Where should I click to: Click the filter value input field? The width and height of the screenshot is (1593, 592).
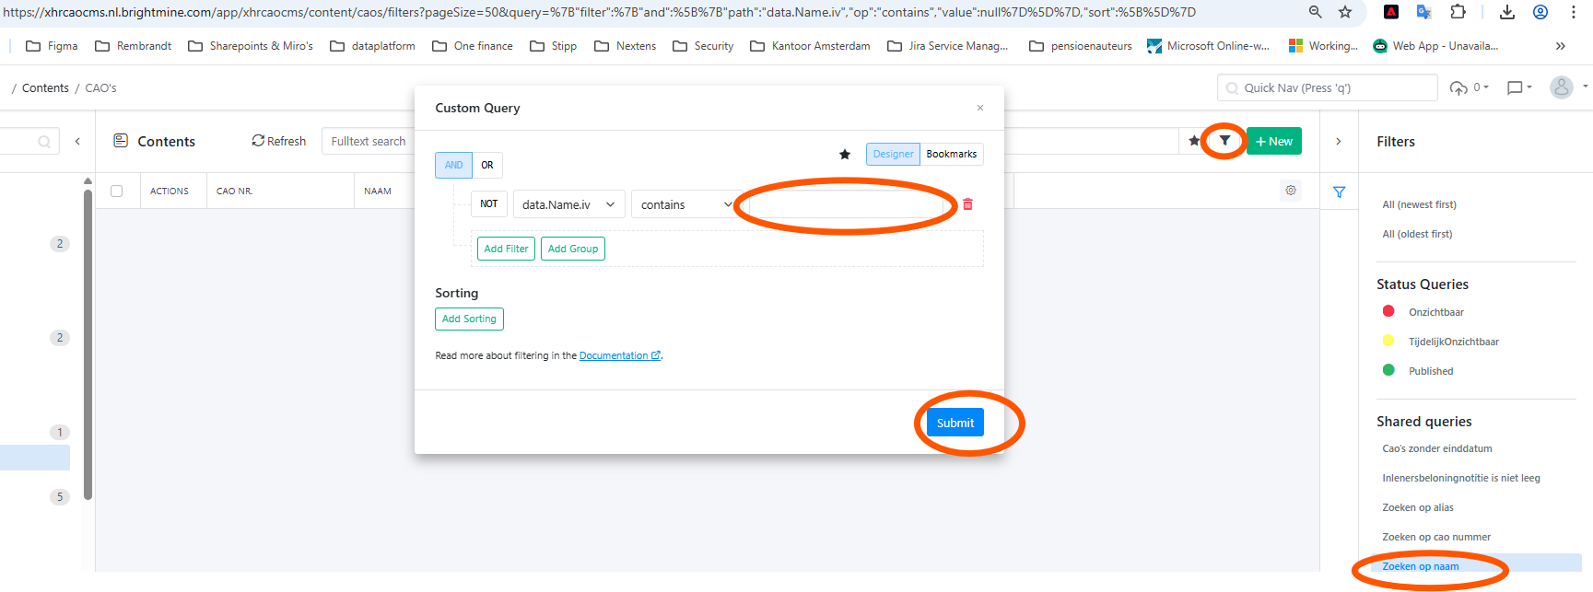848,204
